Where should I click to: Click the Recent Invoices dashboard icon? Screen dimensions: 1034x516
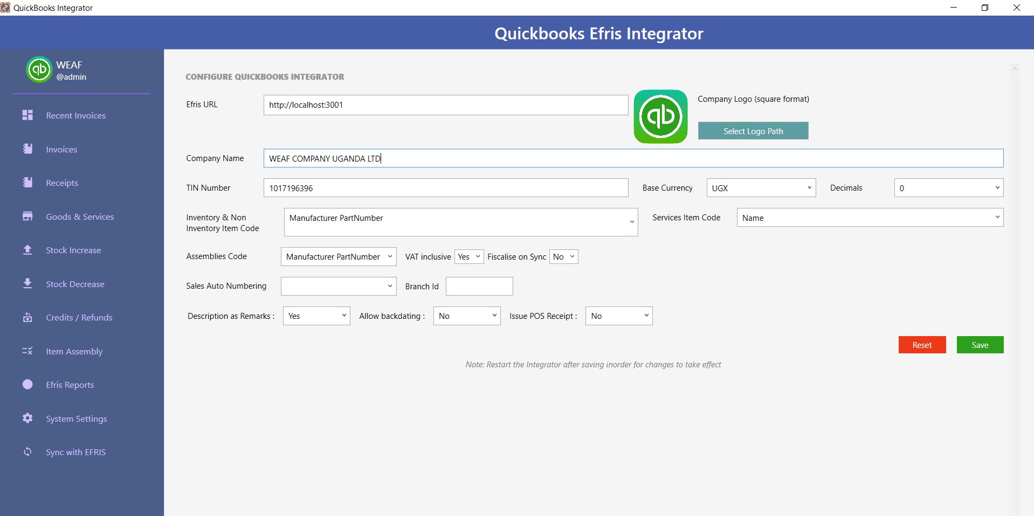point(27,115)
